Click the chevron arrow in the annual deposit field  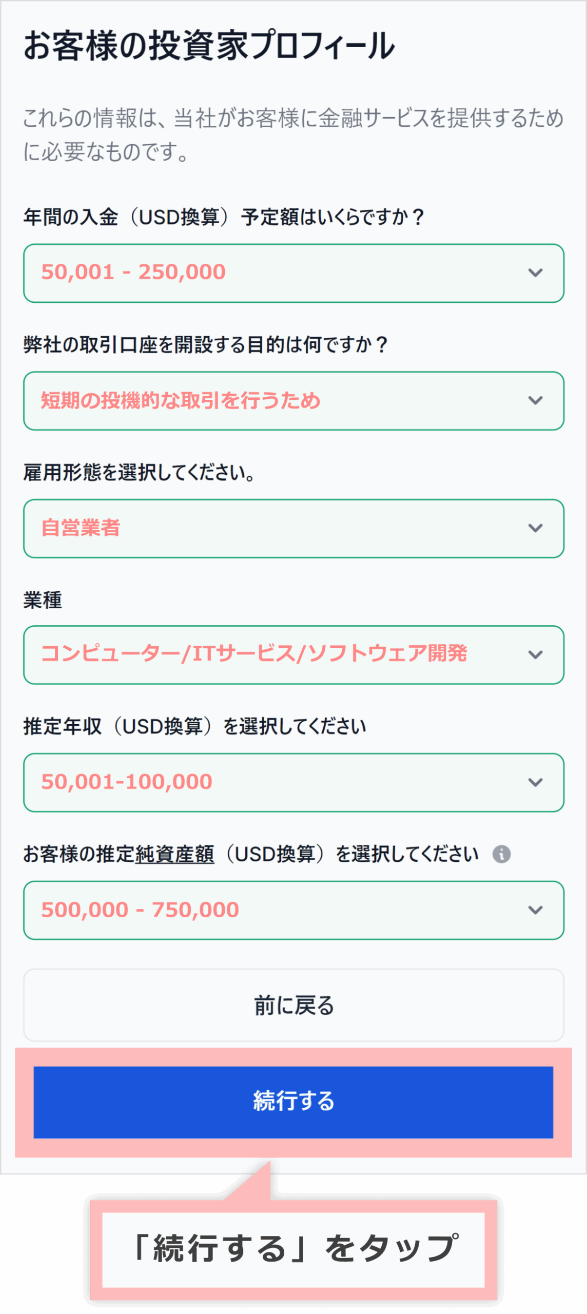point(535,273)
